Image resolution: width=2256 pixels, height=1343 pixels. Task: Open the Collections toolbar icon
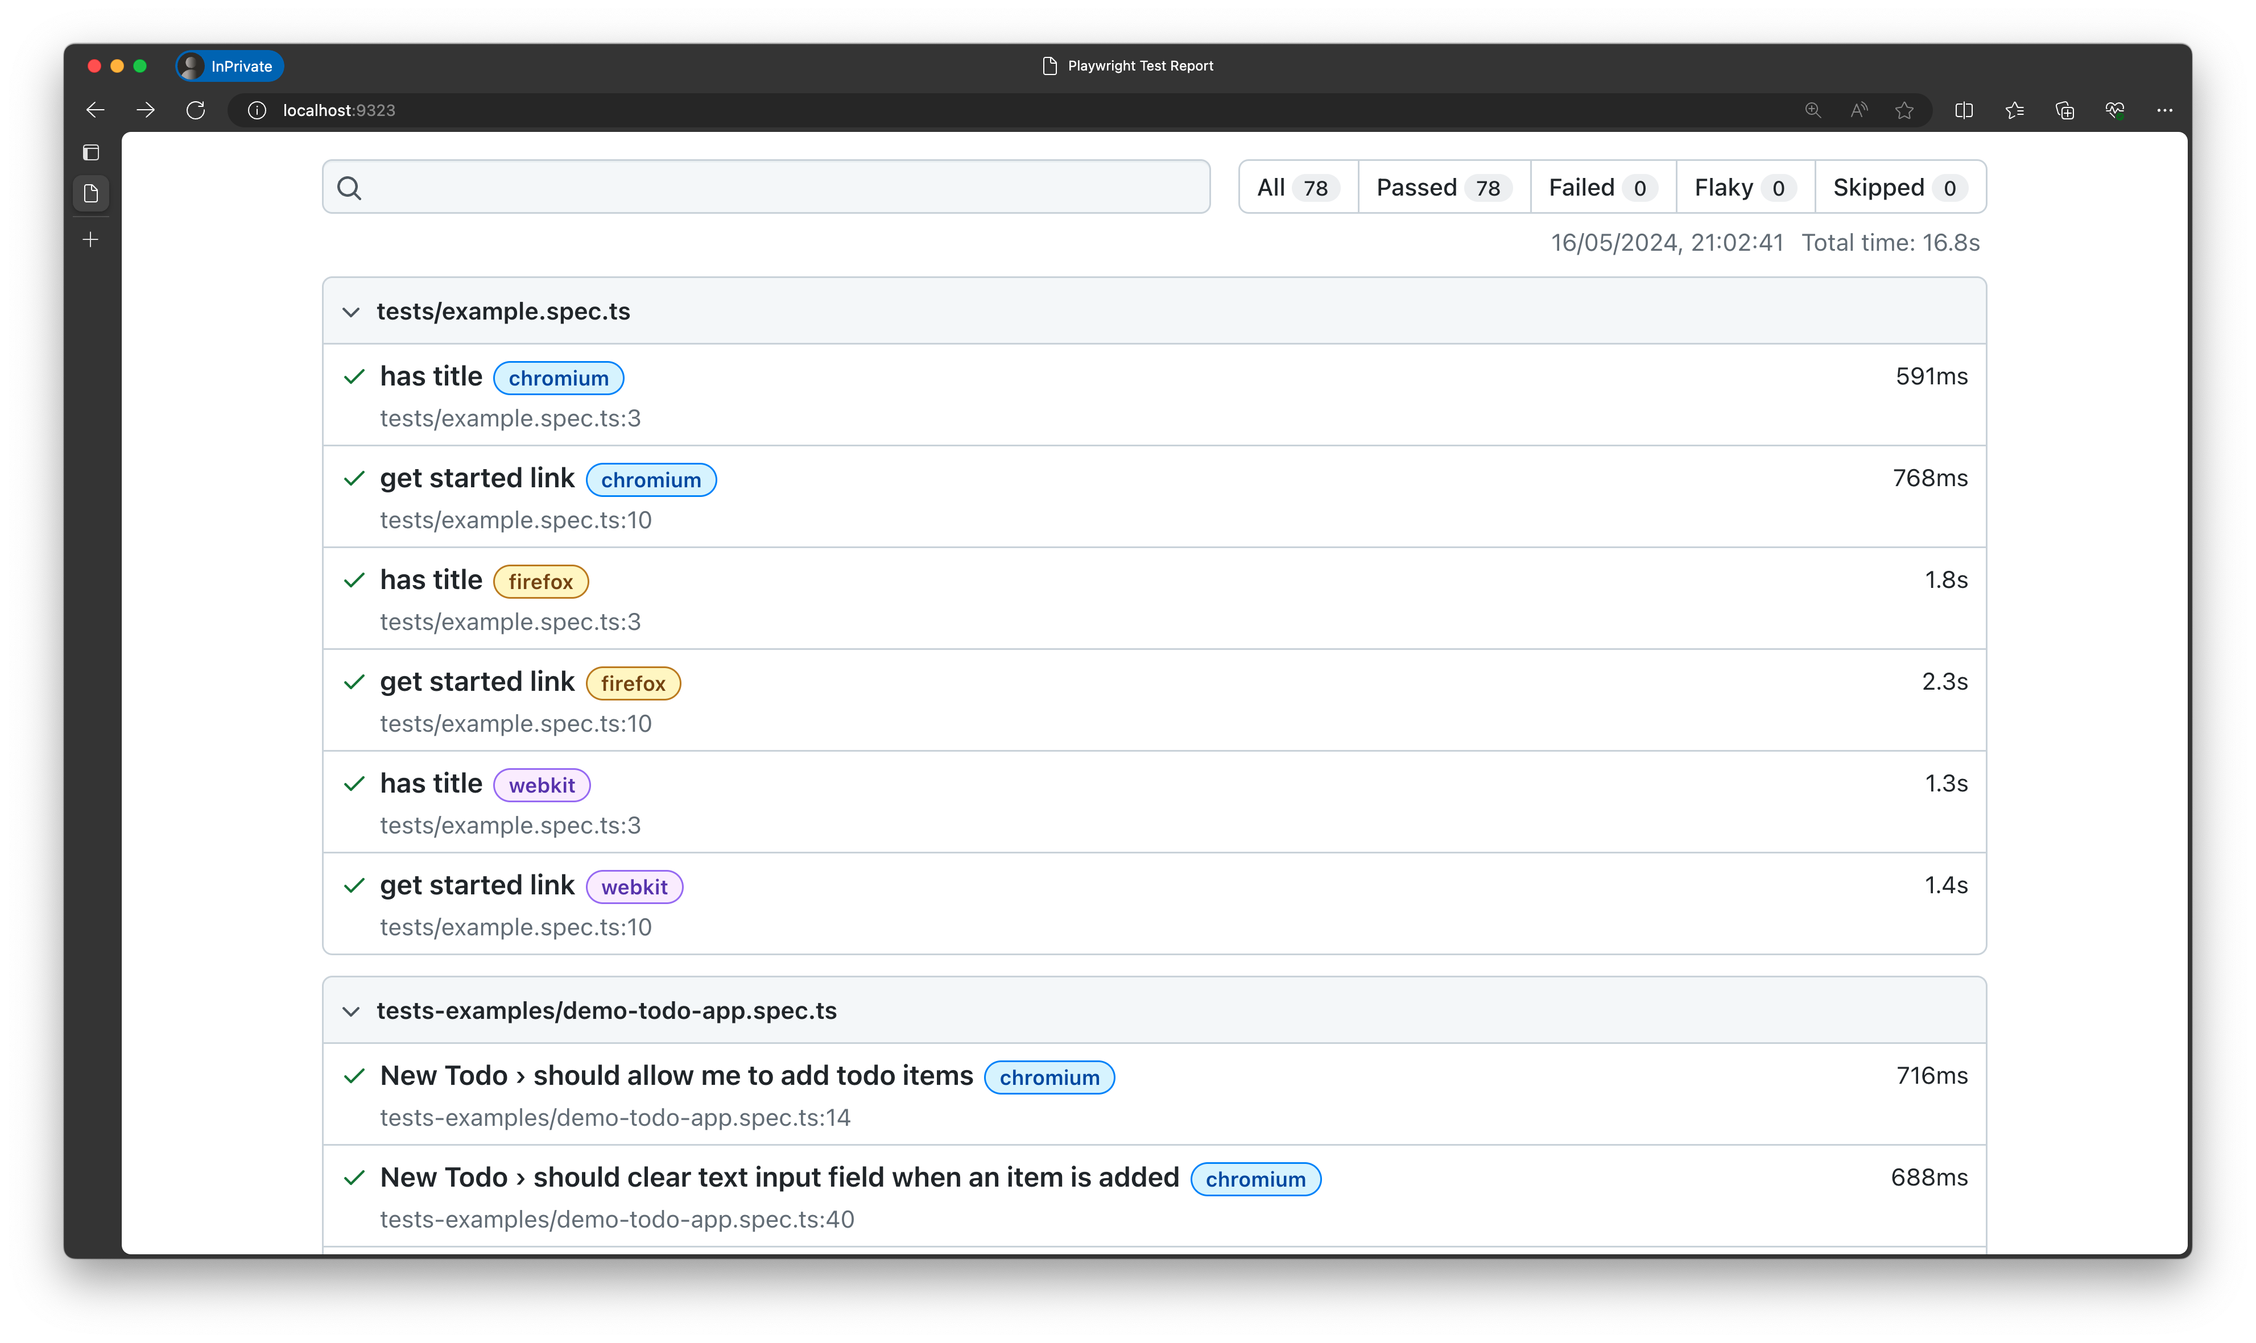point(2064,110)
